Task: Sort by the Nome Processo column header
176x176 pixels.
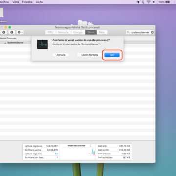Action: [x=8, y=38]
